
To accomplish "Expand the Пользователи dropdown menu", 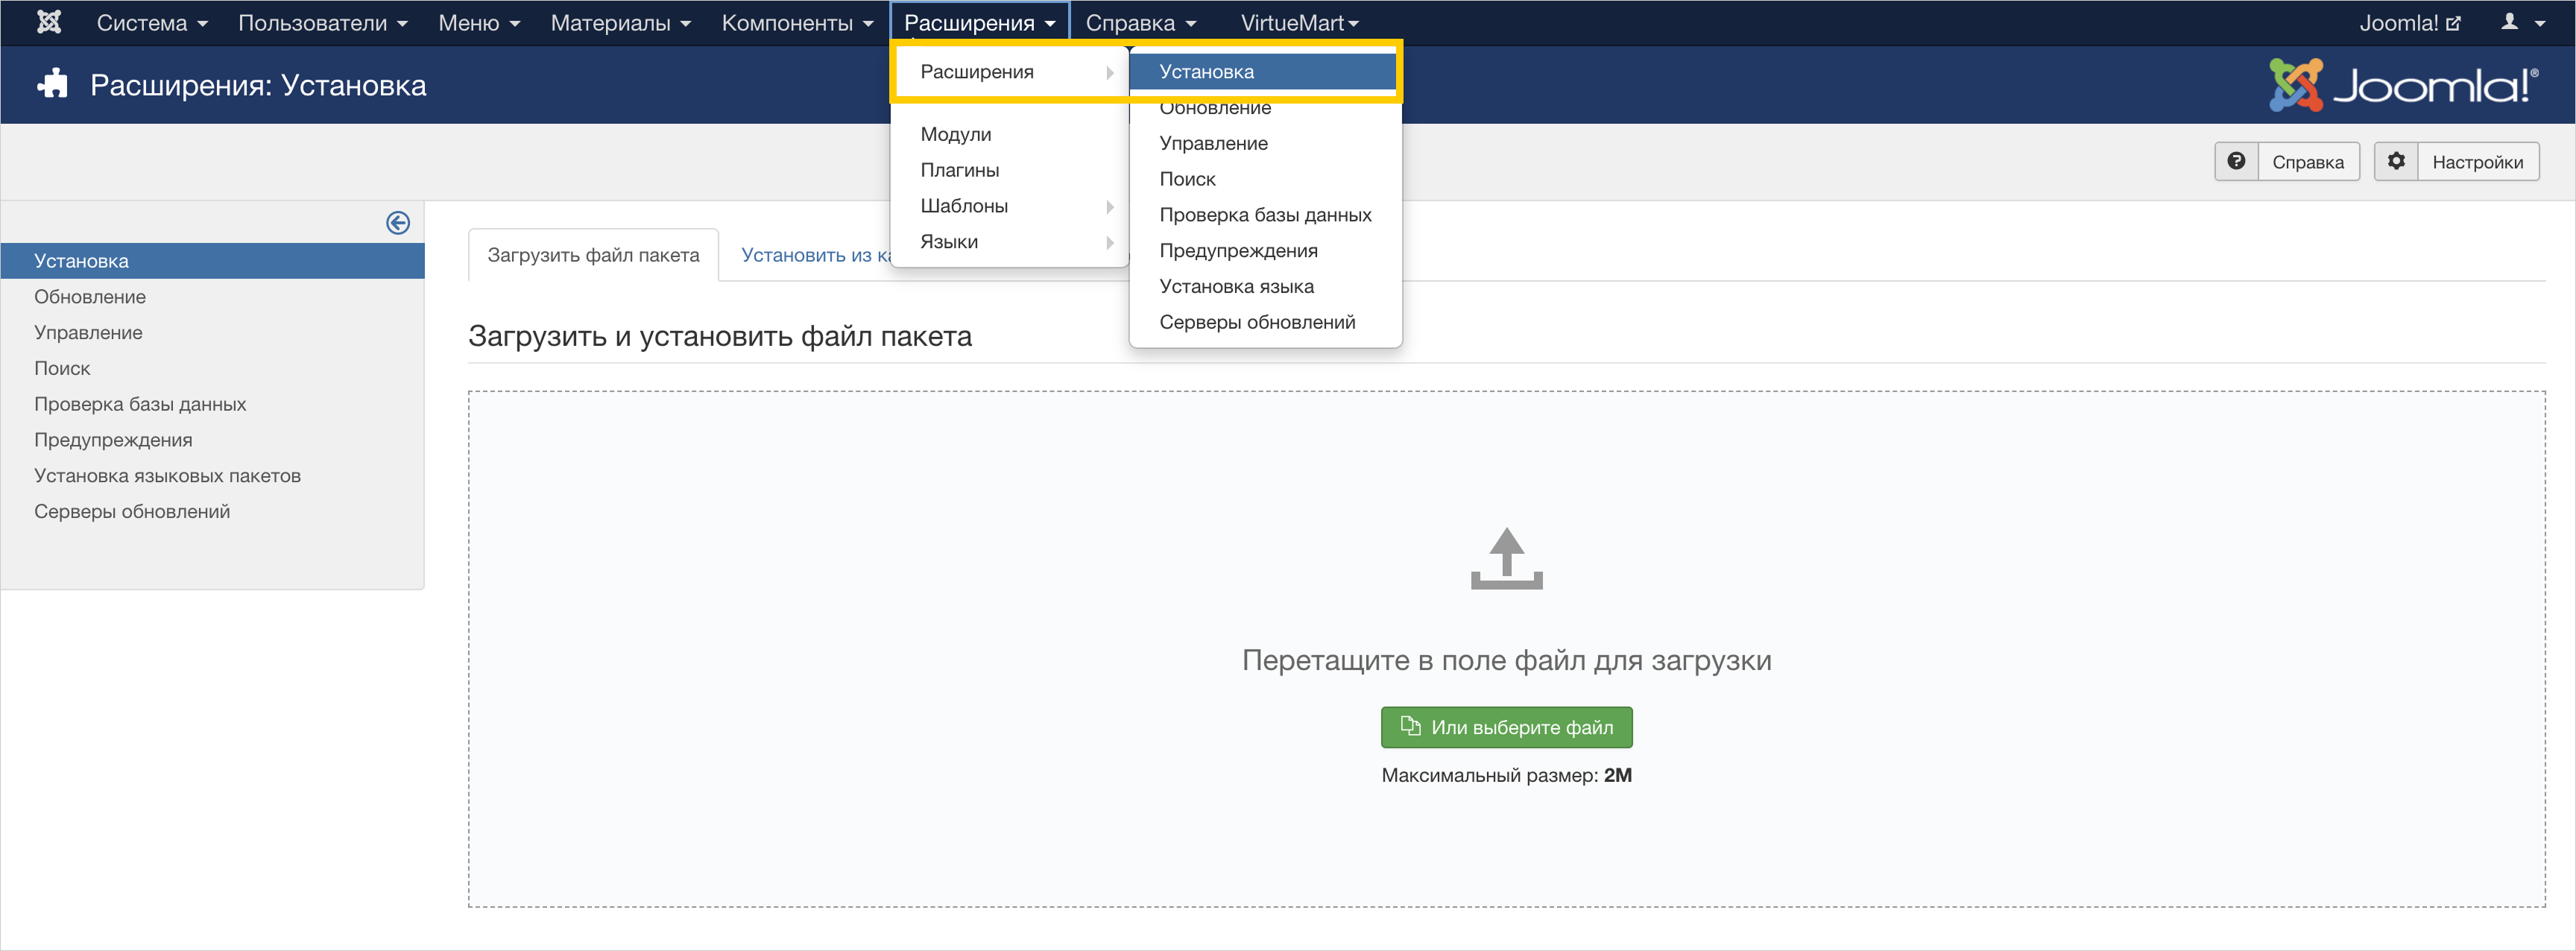I will click(322, 22).
